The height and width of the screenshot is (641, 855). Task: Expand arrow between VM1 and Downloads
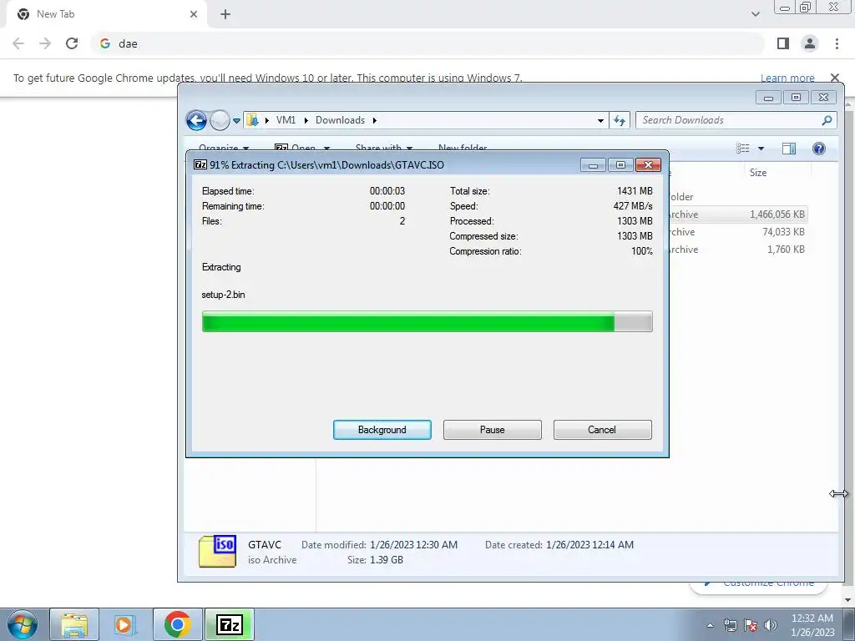(306, 120)
